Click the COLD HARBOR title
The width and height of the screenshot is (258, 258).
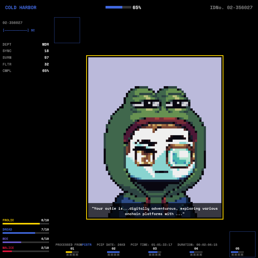click(21, 7)
